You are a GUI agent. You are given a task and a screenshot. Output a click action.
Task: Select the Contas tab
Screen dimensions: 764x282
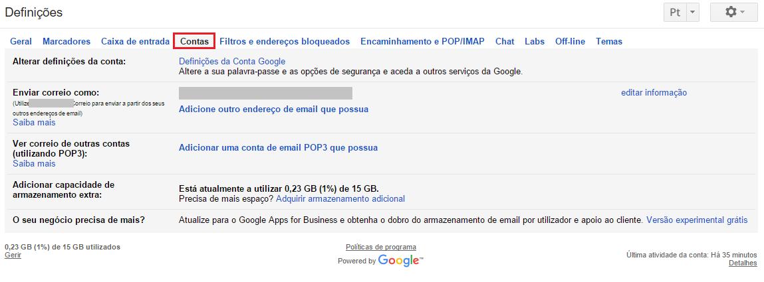[194, 41]
